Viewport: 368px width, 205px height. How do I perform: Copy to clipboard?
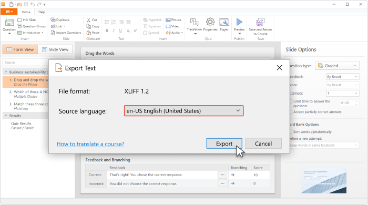(93, 26)
